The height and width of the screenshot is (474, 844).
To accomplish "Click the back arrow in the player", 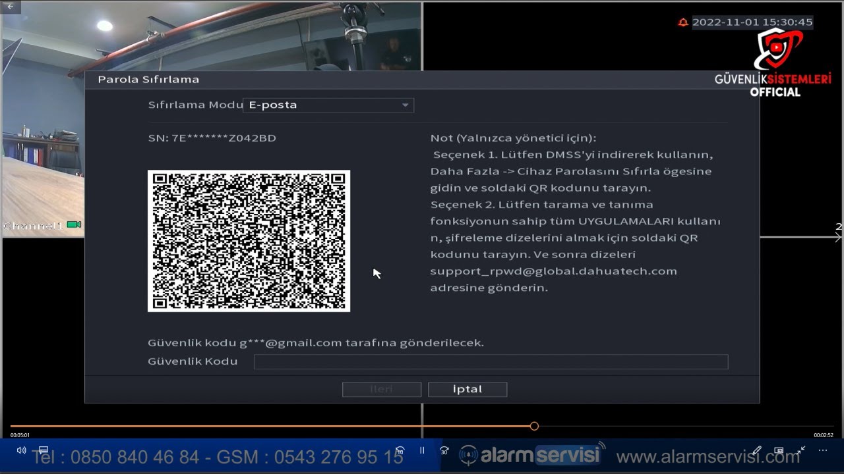I will click(x=10, y=6).
